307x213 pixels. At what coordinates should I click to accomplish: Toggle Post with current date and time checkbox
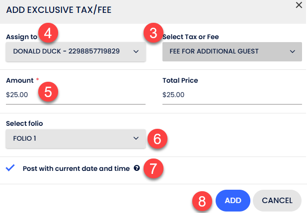pyautogui.click(x=10, y=168)
